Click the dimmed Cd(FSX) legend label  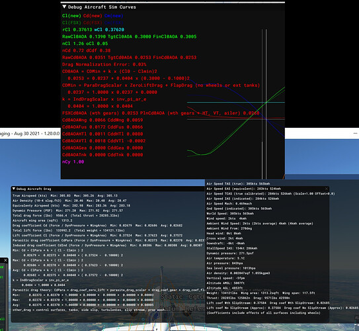pos(93,23)
